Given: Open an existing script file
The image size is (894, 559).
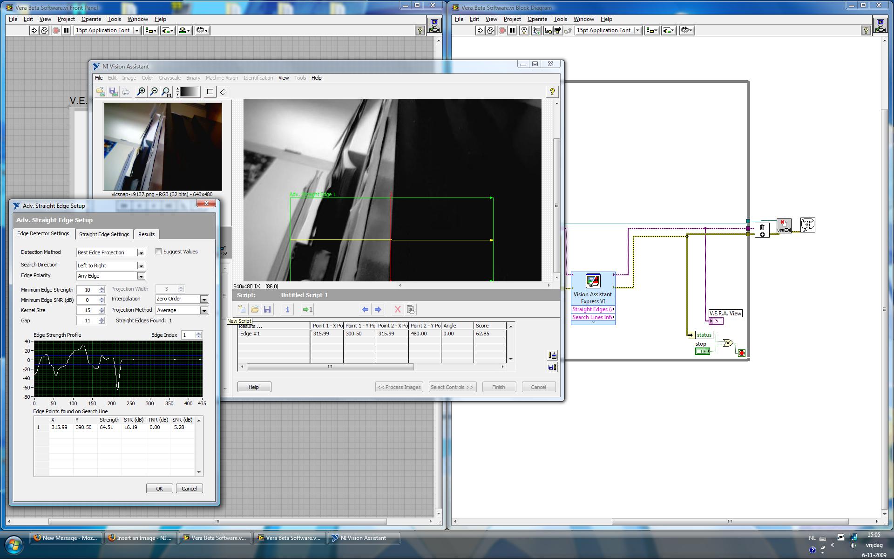Looking at the screenshot, I should coord(255,309).
